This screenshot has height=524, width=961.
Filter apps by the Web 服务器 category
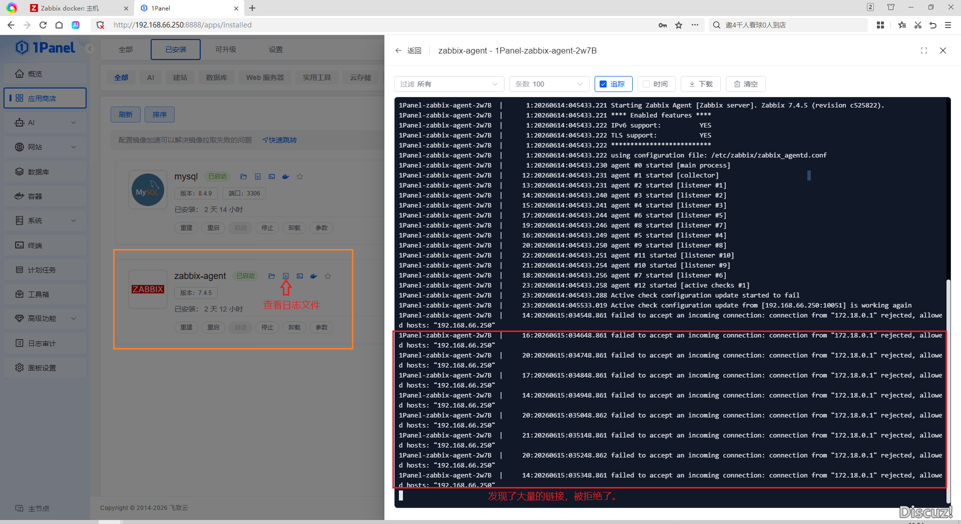coord(265,77)
